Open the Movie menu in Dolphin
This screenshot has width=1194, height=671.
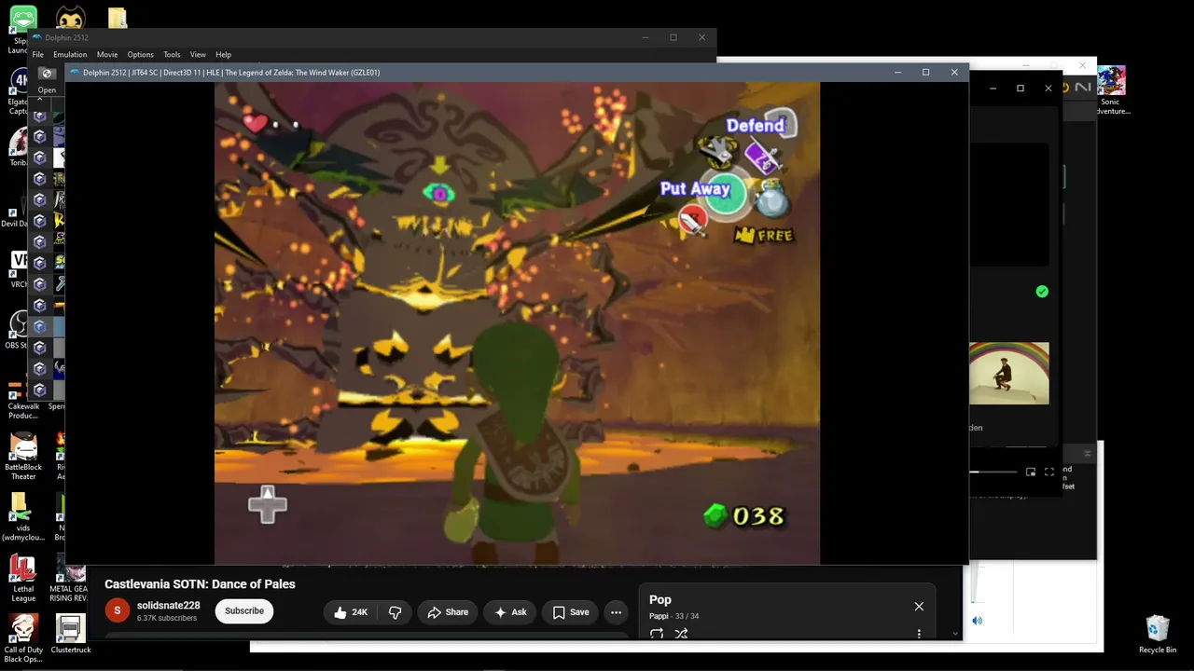pos(107,55)
